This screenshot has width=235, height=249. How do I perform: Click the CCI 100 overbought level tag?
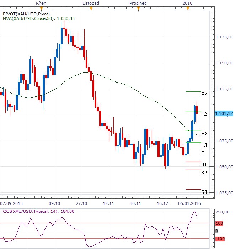(219, 223)
